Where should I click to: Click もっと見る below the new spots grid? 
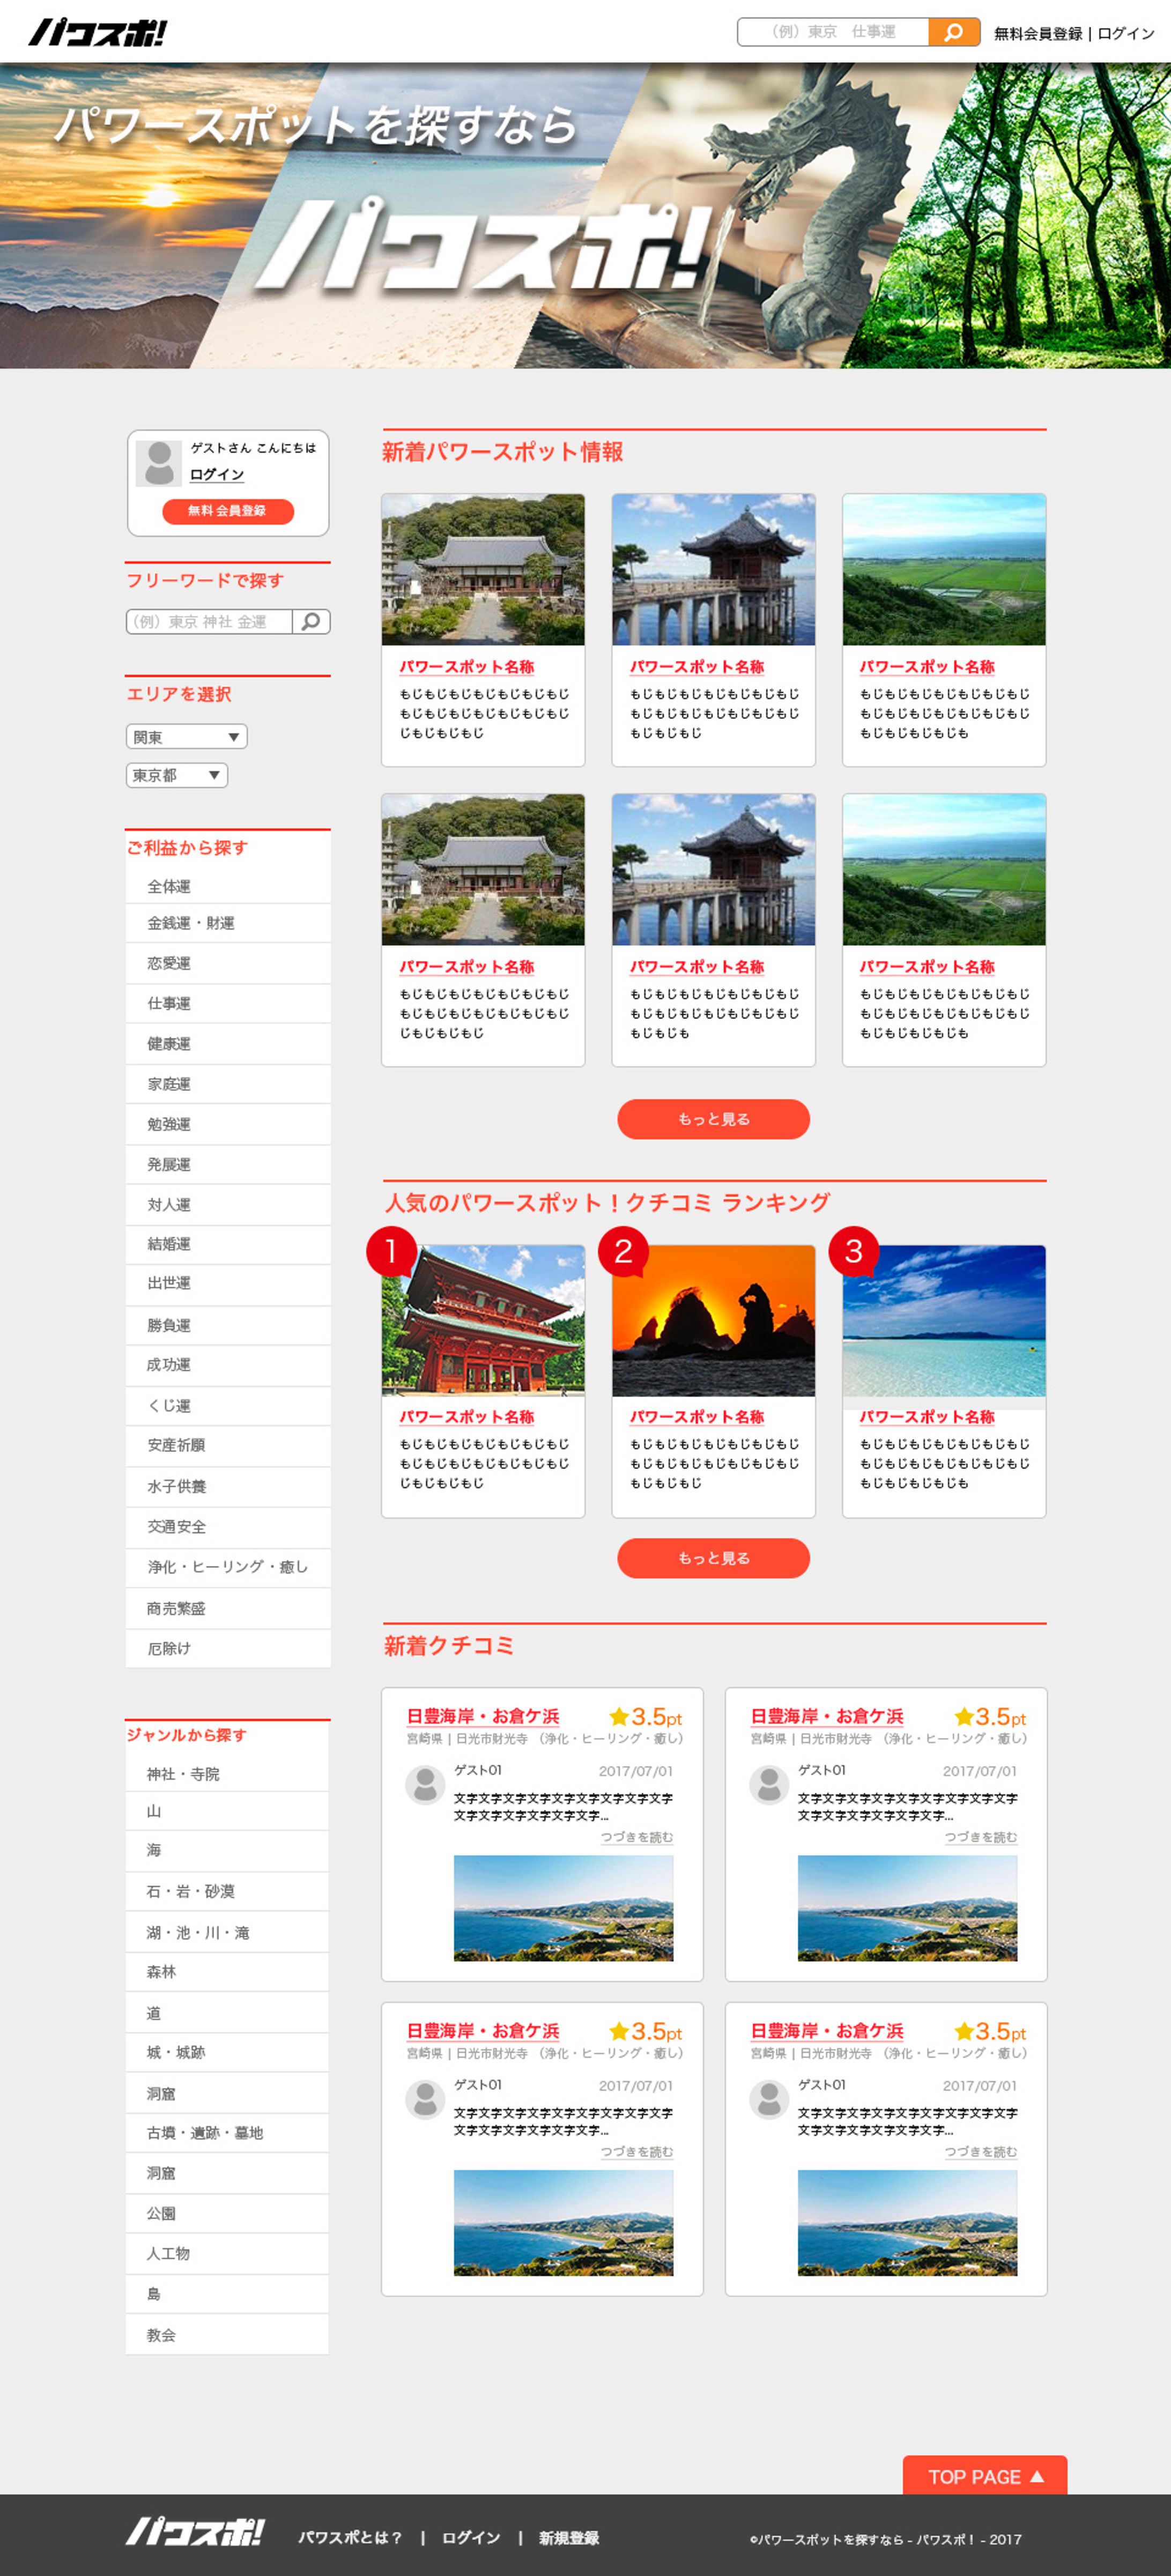tap(713, 1119)
